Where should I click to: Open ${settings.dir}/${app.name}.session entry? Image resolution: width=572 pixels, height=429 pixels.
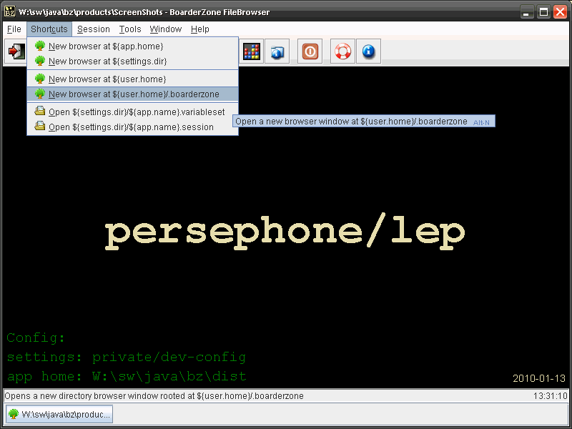pyautogui.click(x=133, y=127)
